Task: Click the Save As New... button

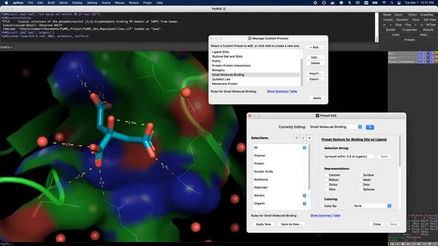Action: [291, 224]
